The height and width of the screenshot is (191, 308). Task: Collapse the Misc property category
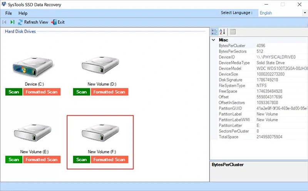[x=214, y=40]
